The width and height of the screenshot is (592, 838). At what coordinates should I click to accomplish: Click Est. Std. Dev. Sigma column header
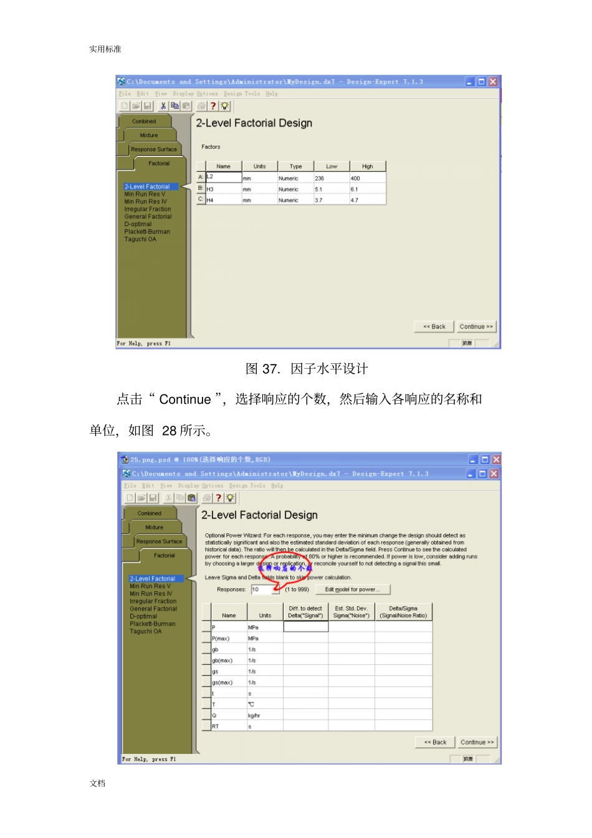[351, 612]
